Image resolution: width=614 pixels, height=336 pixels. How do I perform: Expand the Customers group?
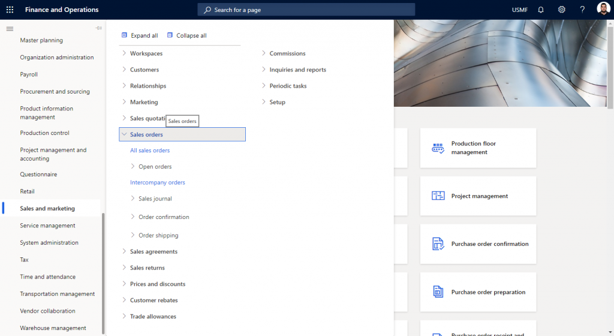click(124, 70)
